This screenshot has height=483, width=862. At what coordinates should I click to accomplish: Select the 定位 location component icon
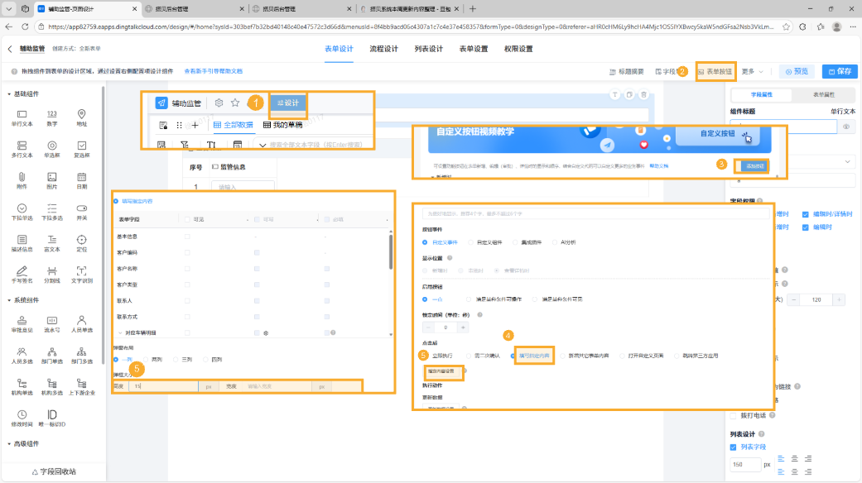(x=82, y=241)
